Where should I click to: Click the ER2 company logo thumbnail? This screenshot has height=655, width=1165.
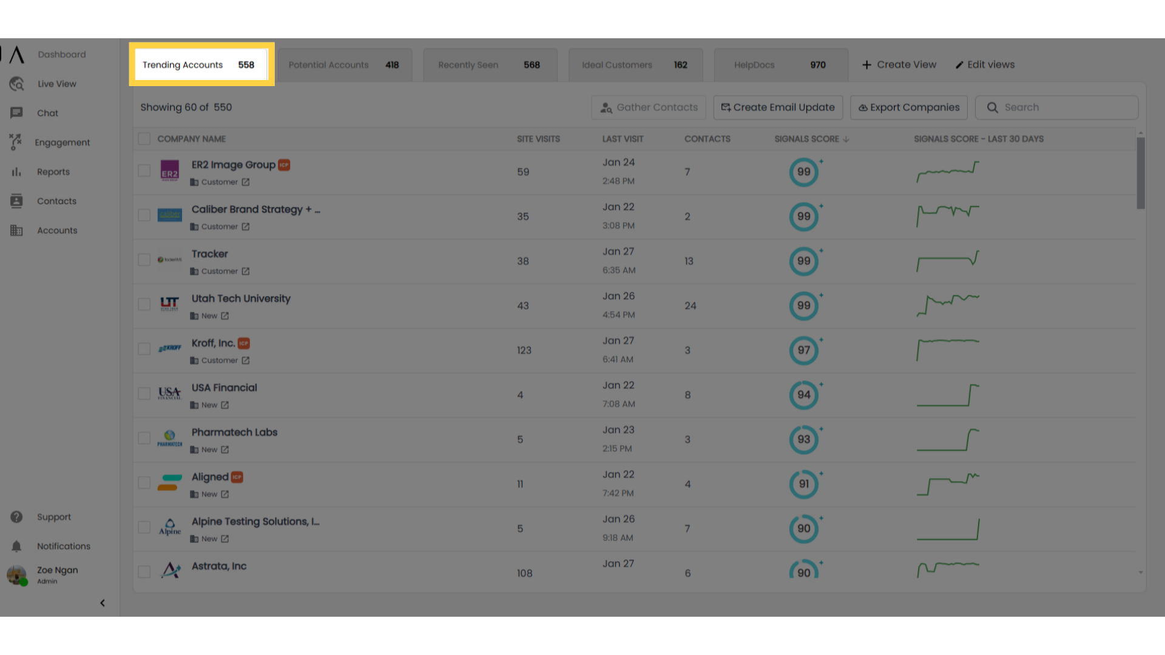[x=170, y=170]
